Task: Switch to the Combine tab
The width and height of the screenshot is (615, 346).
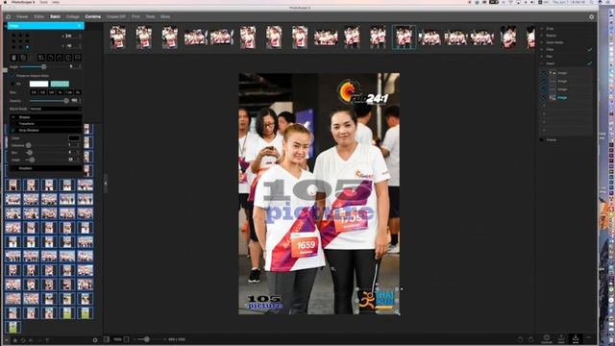Action: coord(93,17)
